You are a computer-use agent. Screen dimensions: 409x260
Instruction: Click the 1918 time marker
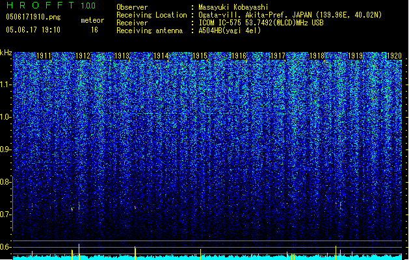317,56
